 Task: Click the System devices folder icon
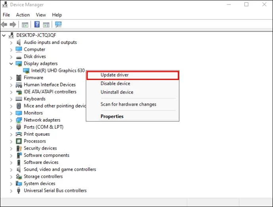pos(19,184)
